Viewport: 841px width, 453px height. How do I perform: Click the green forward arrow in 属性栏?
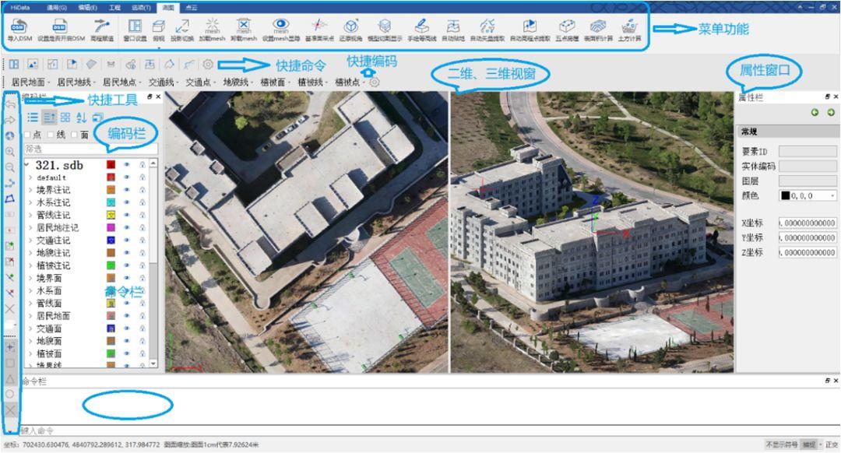pyautogui.click(x=831, y=113)
